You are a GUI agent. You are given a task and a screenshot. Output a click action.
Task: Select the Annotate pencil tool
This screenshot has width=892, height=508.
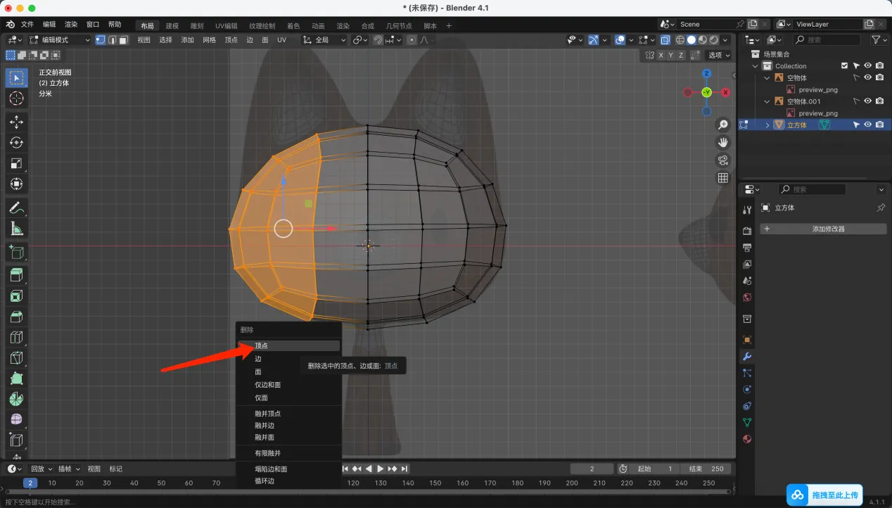tap(17, 208)
